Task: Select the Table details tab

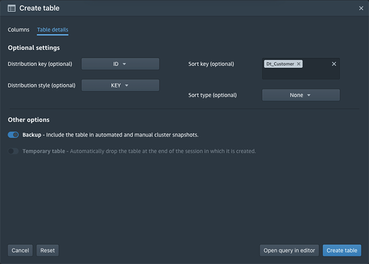Action: pyautogui.click(x=53, y=30)
